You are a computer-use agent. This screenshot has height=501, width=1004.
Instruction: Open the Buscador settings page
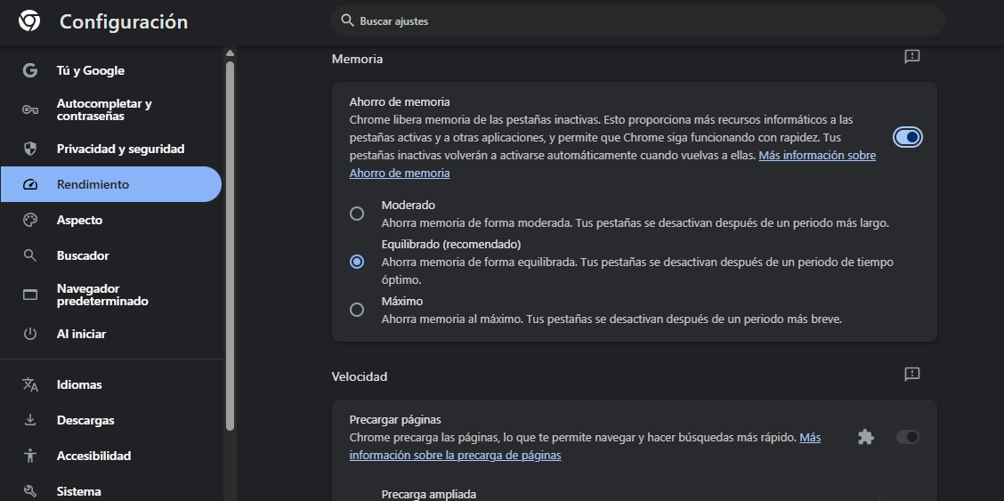pyautogui.click(x=110, y=255)
